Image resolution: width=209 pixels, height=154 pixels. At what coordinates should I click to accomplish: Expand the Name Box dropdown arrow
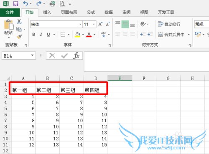click(32, 56)
